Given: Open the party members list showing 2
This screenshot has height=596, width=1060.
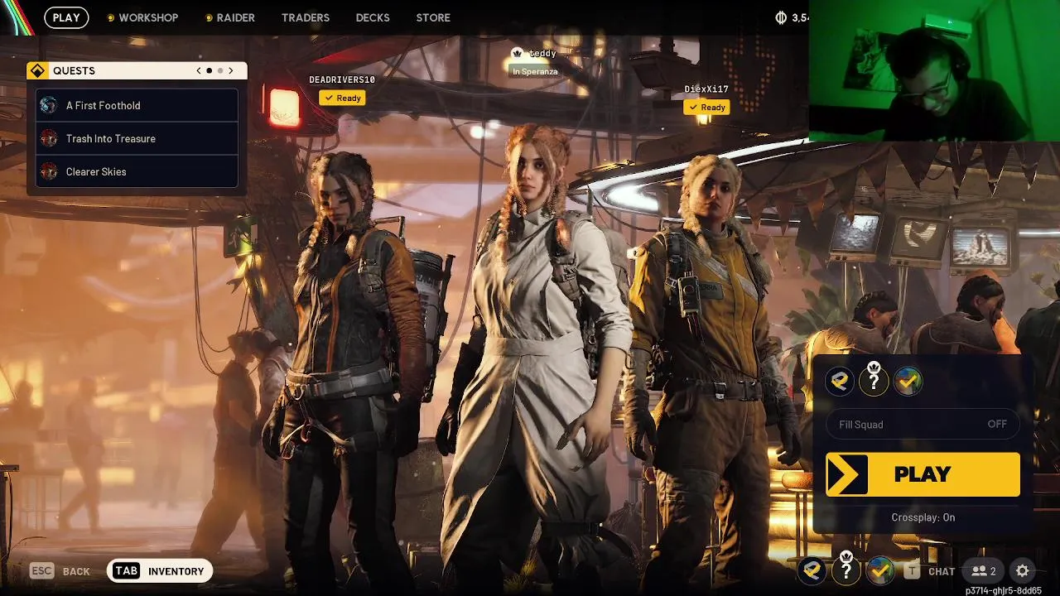Looking at the screenshot, I should tap(984, 571).
